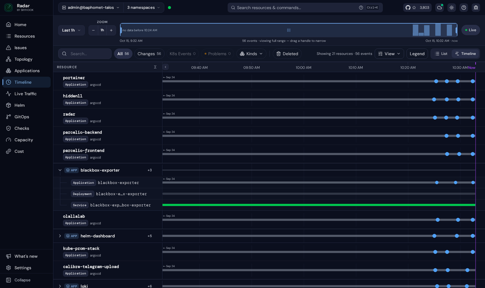This screenshot has height=288, width=485.
Task: Select the portainer application row
Action: [x=108, y=81]
